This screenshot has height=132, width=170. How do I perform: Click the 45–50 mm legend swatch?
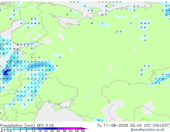(79, 128)
